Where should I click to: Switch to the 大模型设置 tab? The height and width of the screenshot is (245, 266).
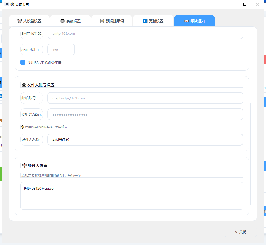pos(29,21)
